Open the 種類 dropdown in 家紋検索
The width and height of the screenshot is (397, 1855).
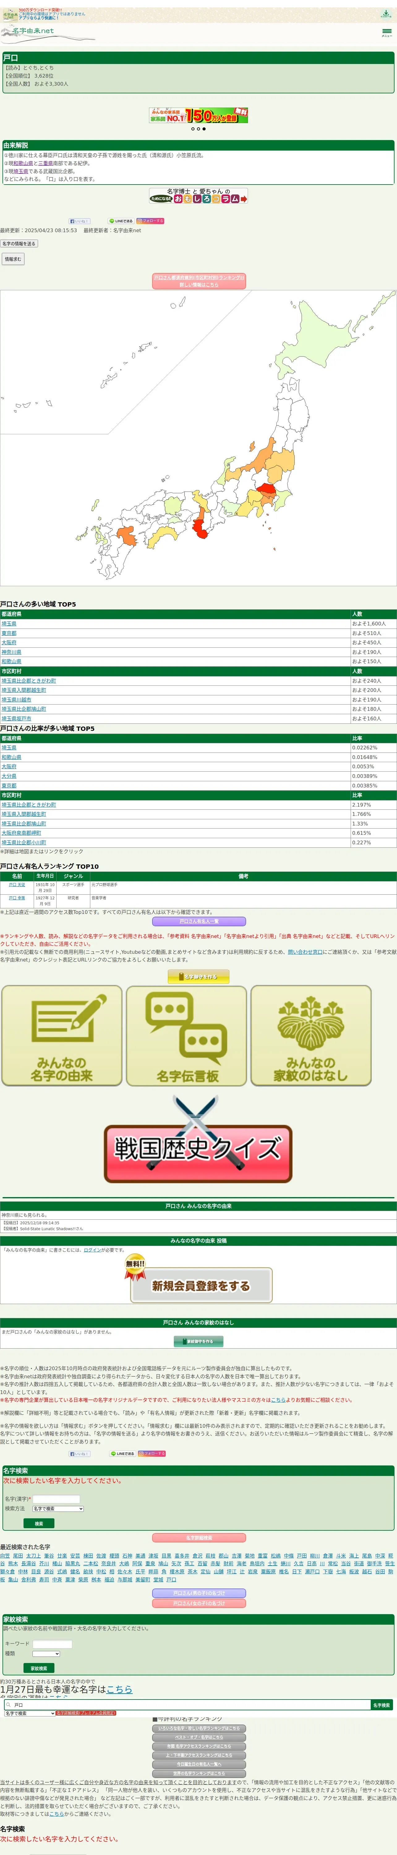46,1653
